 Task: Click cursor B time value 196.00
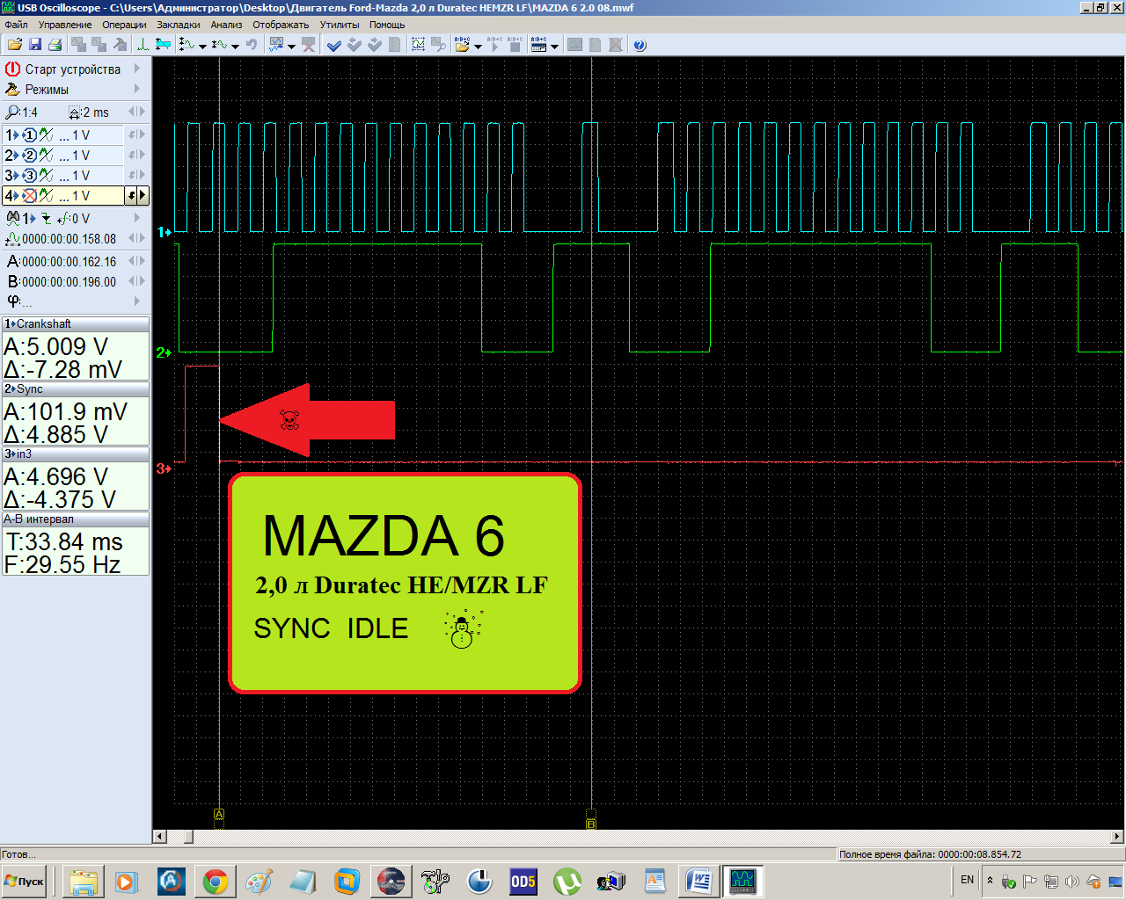click(69, 281)
